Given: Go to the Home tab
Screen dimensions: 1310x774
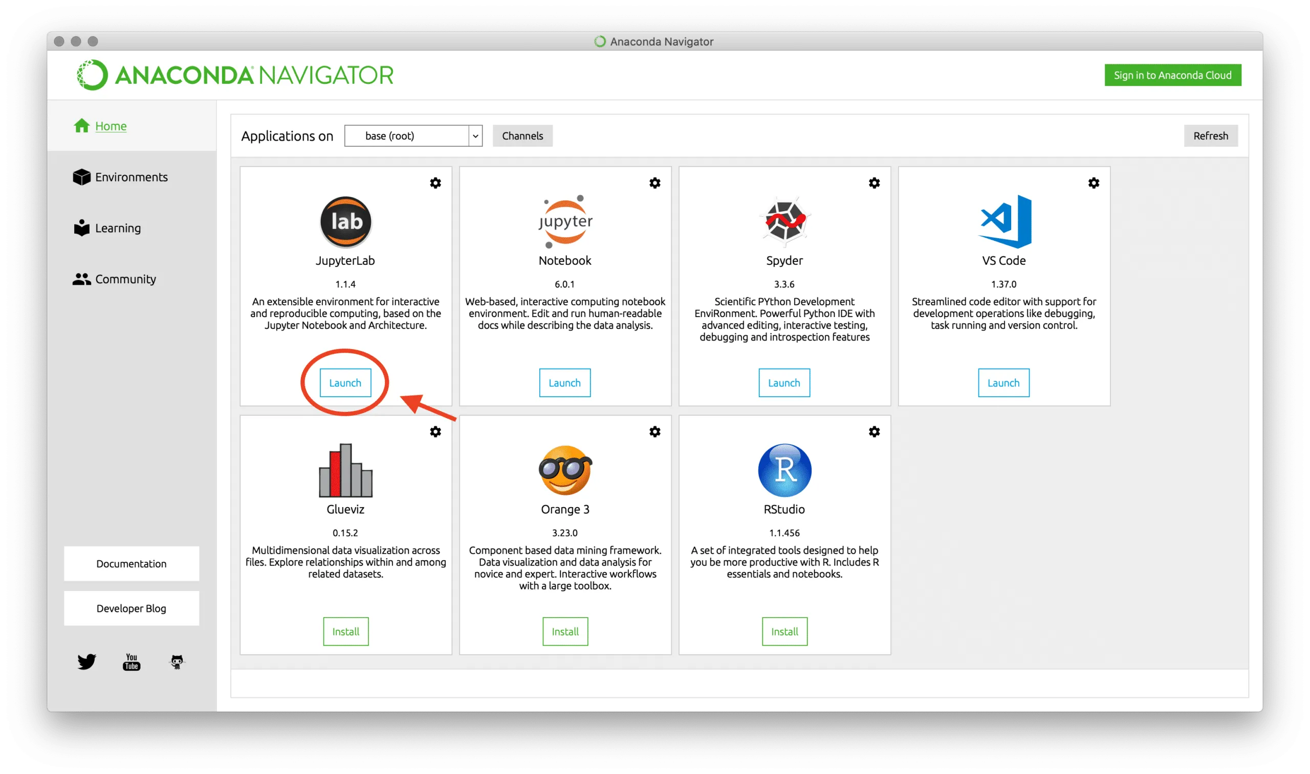Looking at the screenshot, I should tap(132, 126).
